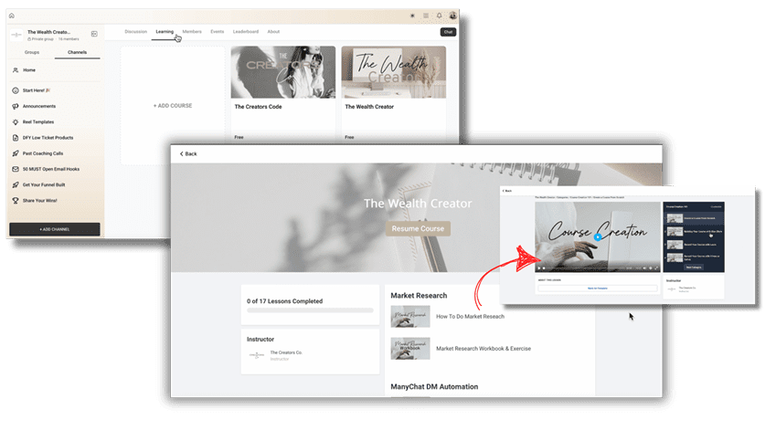
Task: Click the Next Category button in playlist
Action: [694, 267]
